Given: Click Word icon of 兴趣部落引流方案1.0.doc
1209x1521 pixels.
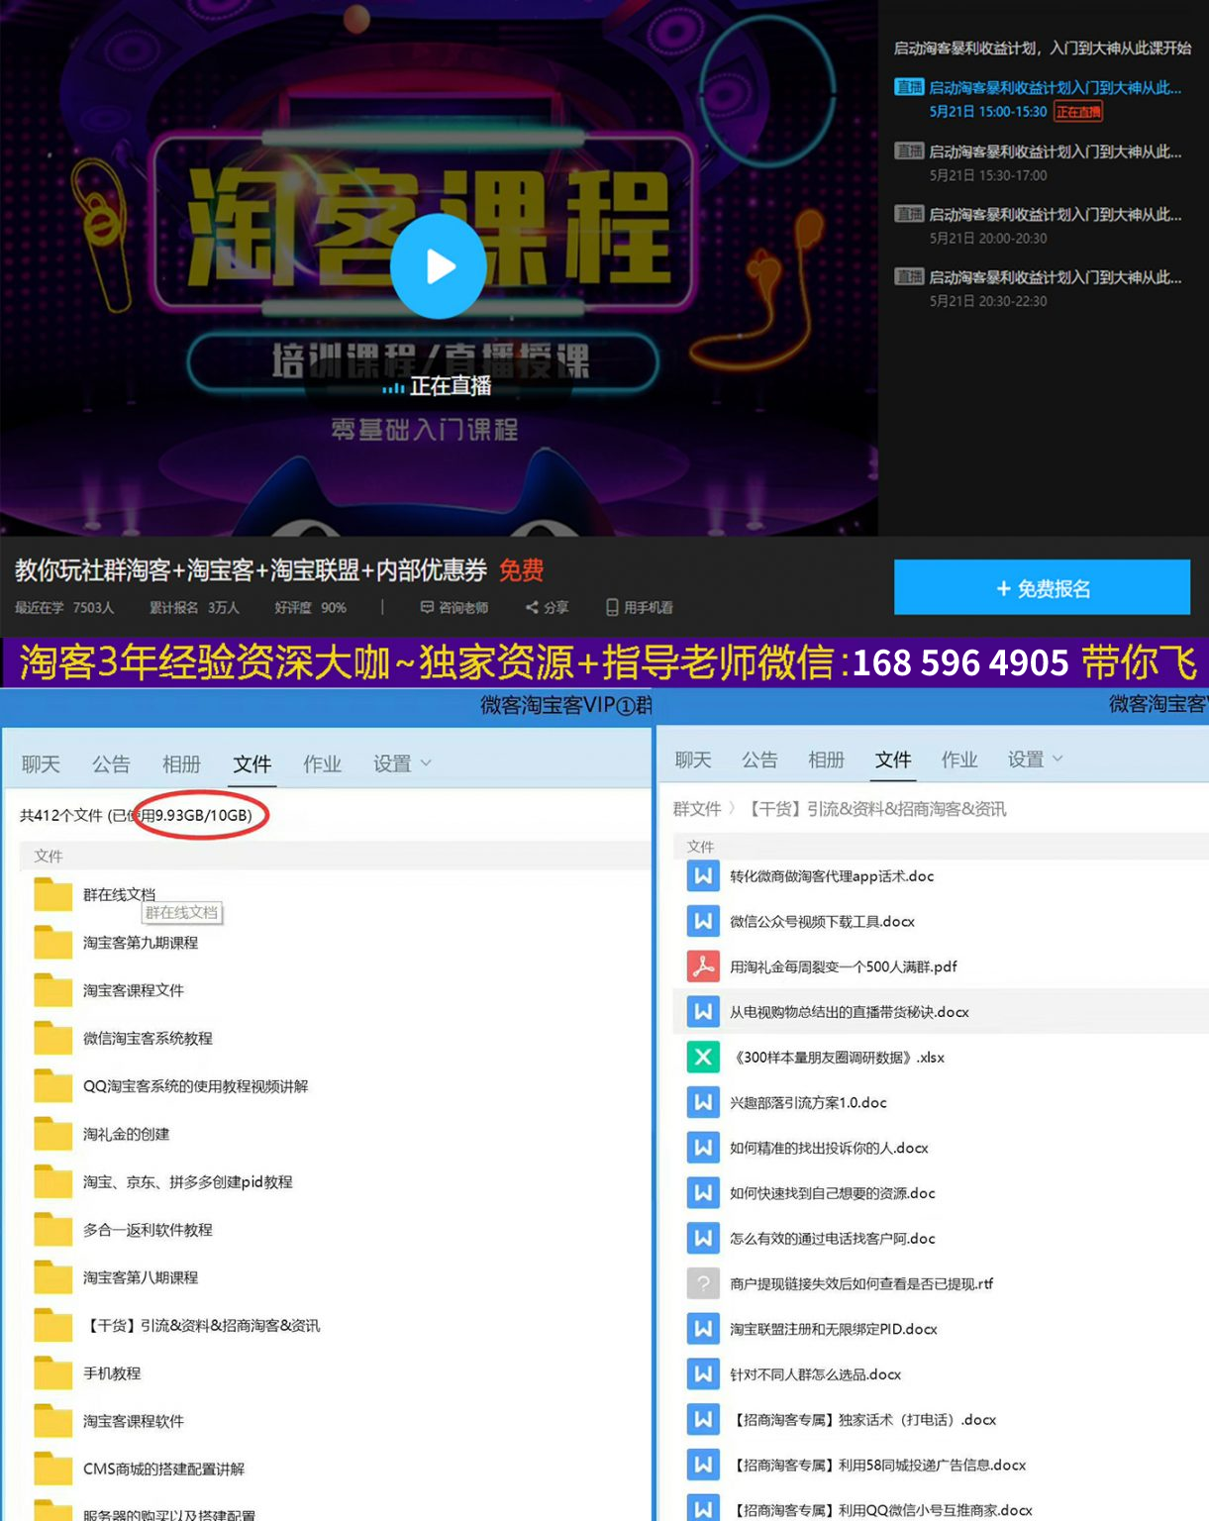Looking at the screenshot, I should tap(703, 1102).
